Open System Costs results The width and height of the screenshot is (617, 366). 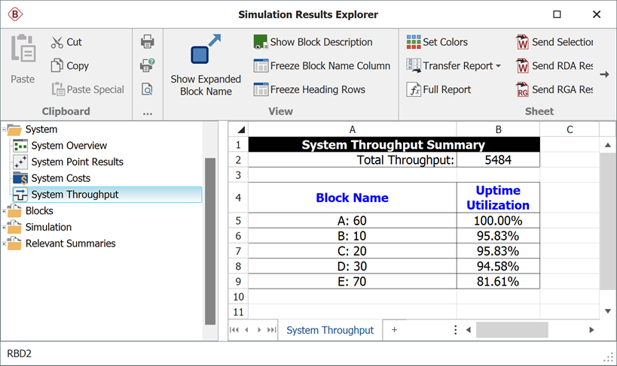tap(60, 178)
